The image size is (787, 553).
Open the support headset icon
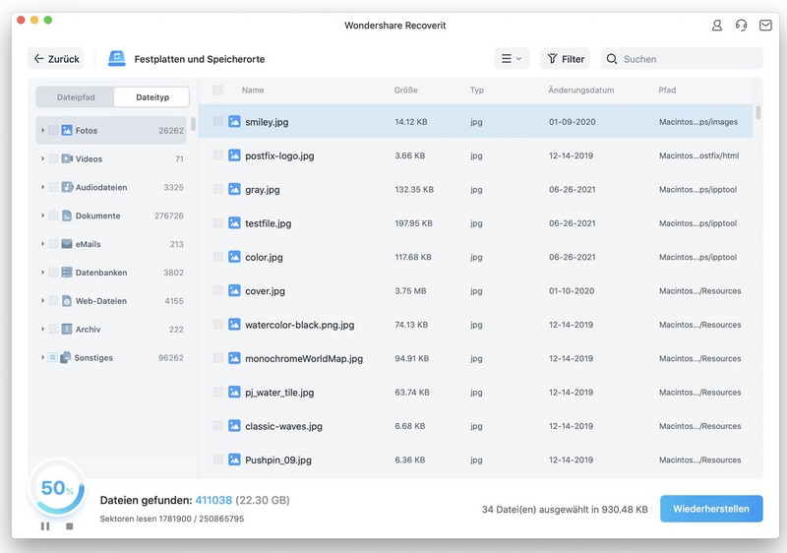(741, 25)
